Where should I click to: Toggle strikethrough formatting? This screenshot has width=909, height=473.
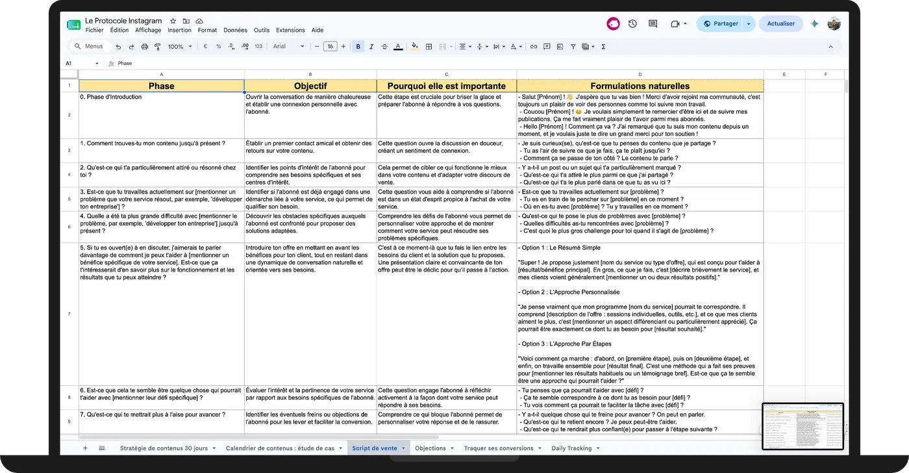pos(384,47)
